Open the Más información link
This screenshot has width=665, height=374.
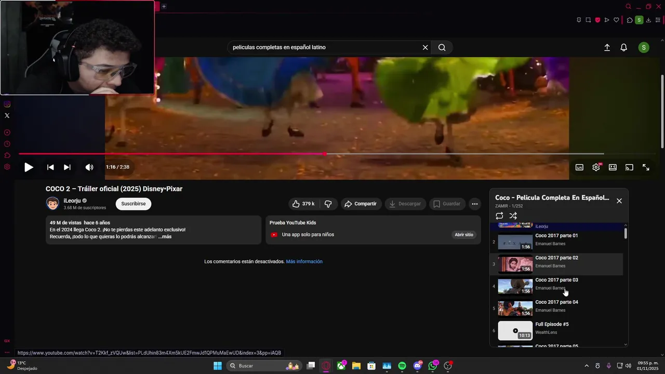click(304, 261)
